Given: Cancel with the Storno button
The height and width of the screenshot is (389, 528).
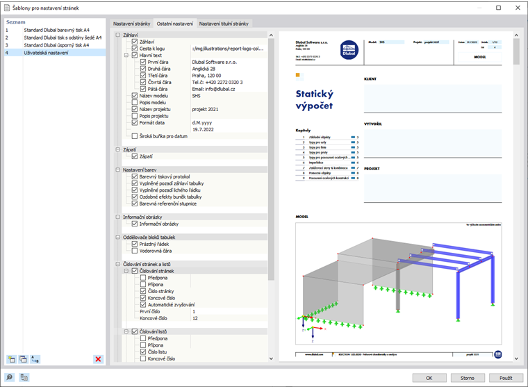Looking at the screenshot, I should click(468, 378).
